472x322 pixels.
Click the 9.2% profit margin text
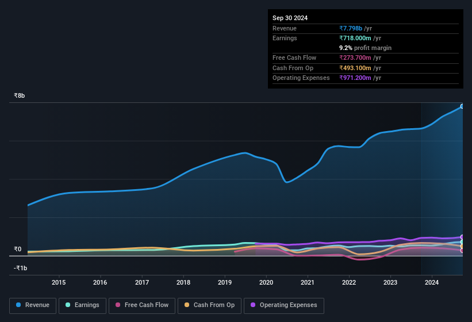tap(366, 48)
